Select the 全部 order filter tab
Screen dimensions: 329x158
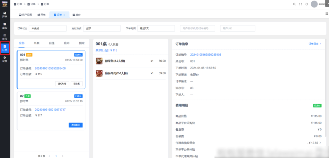22,43
